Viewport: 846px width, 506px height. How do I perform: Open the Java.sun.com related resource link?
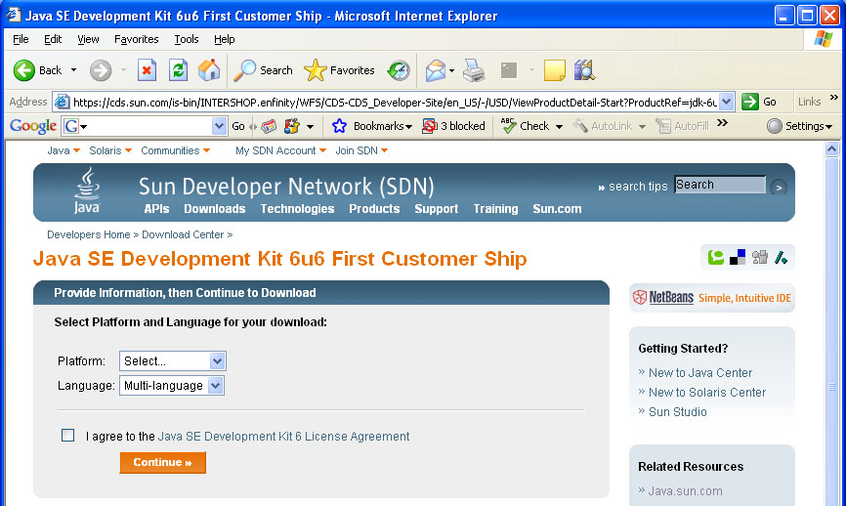point(685,491)
